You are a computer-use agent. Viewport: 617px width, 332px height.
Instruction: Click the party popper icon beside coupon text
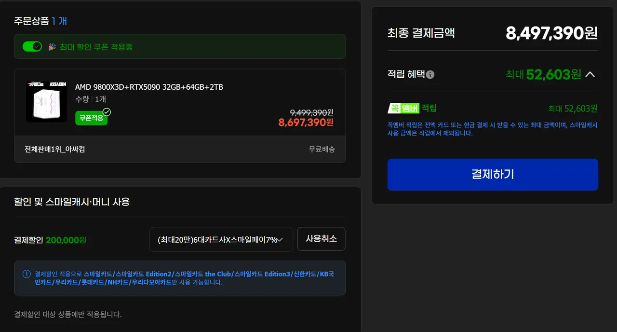[52, 47]
